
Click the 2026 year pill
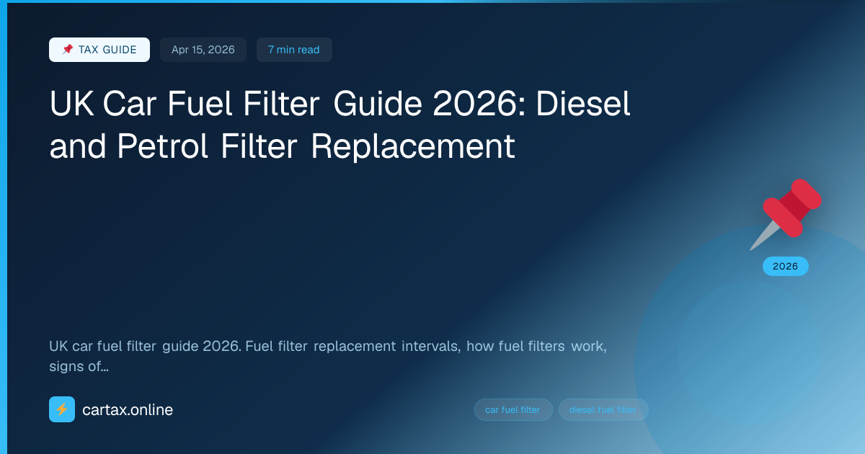click(x=786, y=266)
